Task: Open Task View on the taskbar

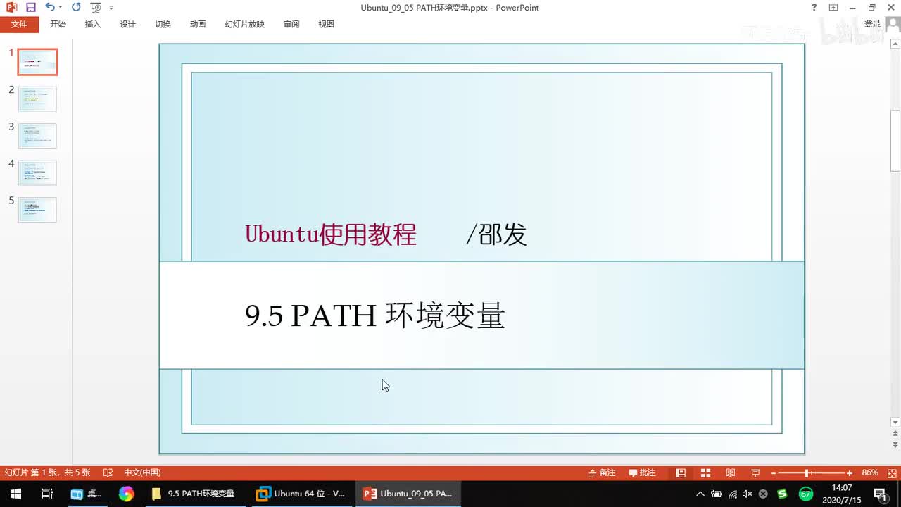Action: coord(47,494)
